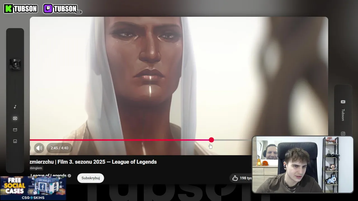Click the vertical Tubson label in right panel
Viewport: 358px width, 201px height.
pos(343,115)
